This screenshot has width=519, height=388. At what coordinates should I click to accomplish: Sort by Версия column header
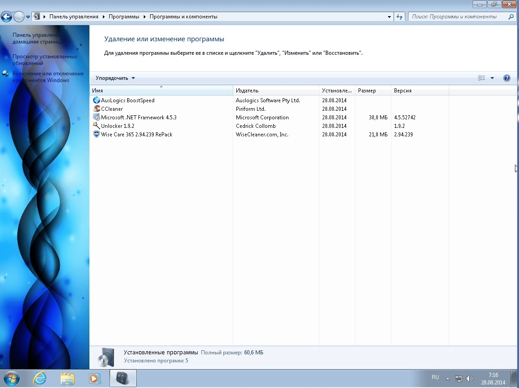pyautogui.click(x=420, y=91)
